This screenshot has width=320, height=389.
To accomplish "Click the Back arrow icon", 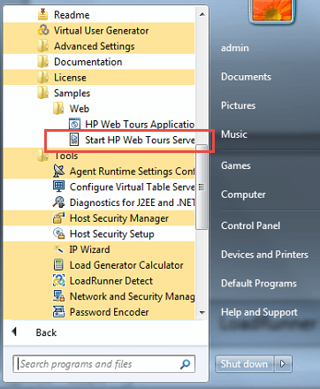I will [14, 332].
